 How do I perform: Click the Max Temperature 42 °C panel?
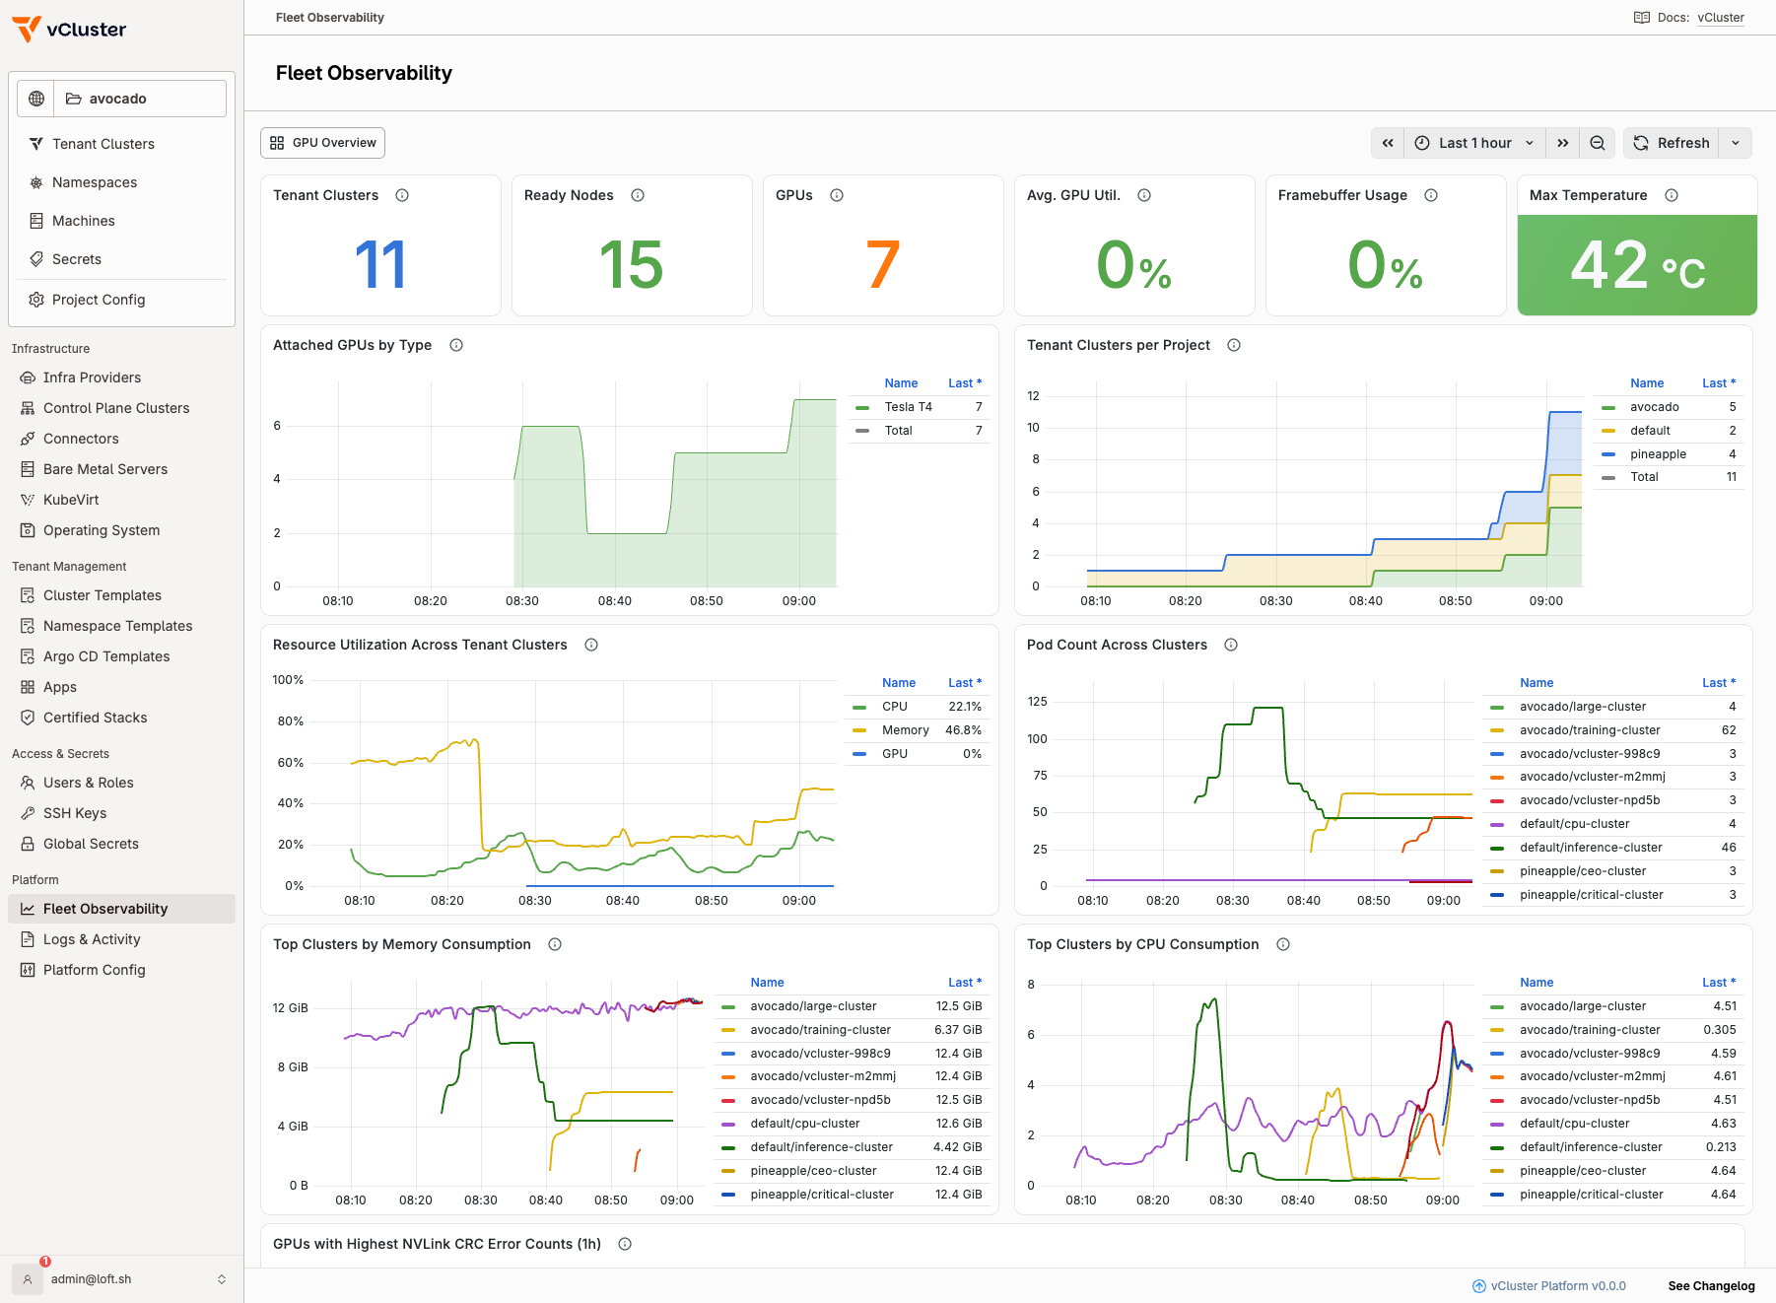tap(1637, 265)
